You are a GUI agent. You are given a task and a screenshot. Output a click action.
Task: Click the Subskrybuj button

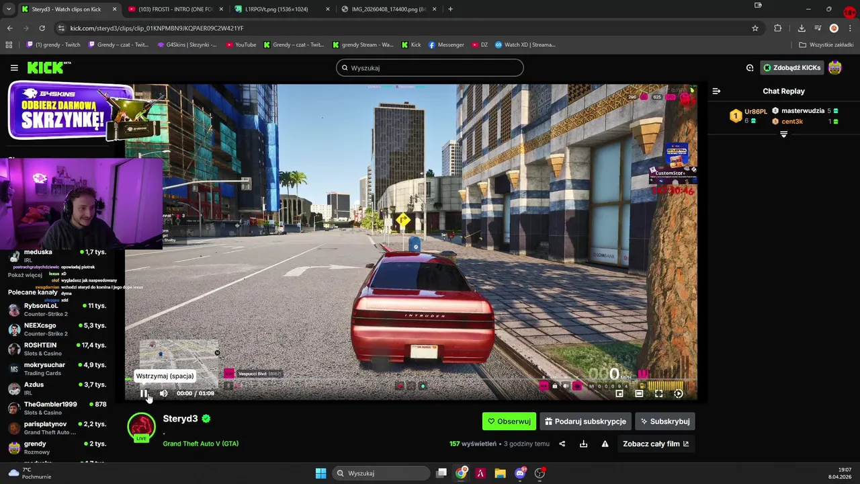[x=665, y=421]
